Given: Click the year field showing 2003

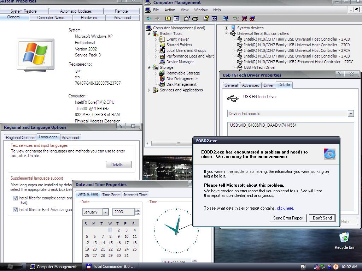Looking at the screenshot, I should pos(123,212).
